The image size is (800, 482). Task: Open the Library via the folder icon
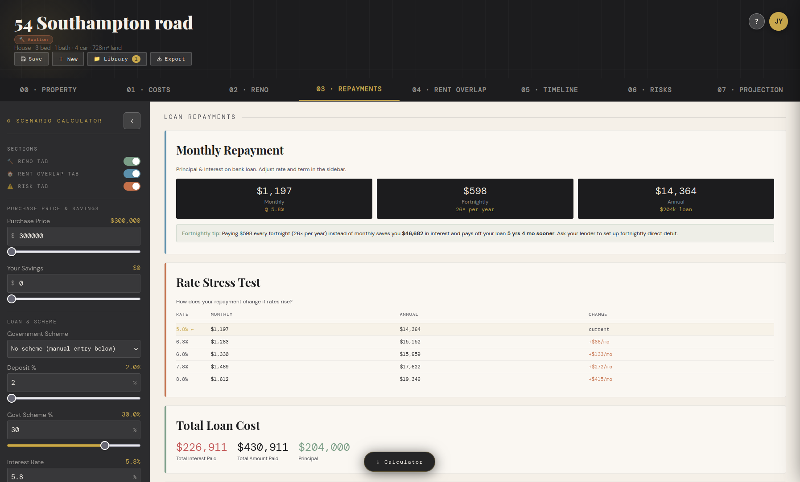coord(96,58)
